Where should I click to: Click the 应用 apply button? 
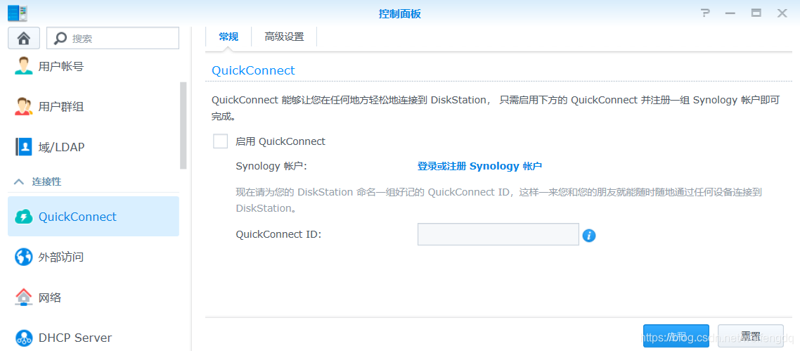point(676,336)
